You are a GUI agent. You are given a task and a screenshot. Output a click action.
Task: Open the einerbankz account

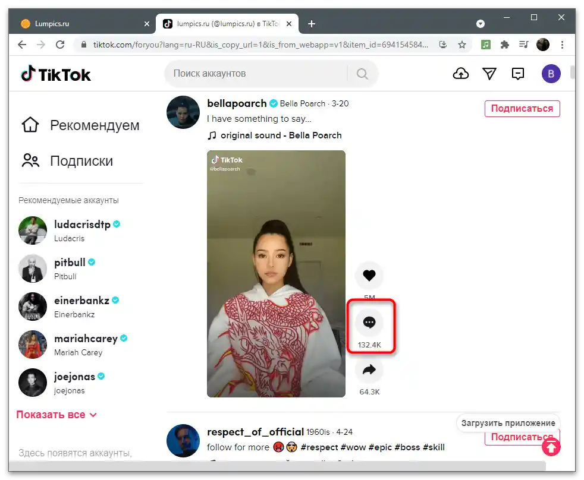[x=69, y=307]
